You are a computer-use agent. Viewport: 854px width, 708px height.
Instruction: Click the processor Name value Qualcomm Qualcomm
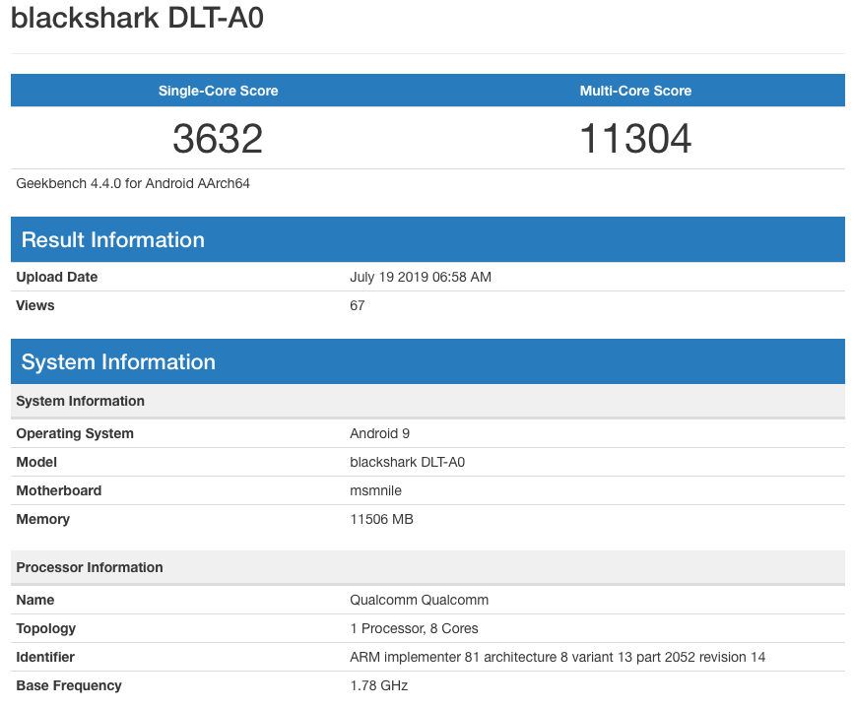point(419,601)
